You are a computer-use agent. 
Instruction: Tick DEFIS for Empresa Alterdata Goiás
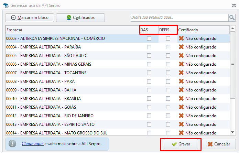coord(168,107)
